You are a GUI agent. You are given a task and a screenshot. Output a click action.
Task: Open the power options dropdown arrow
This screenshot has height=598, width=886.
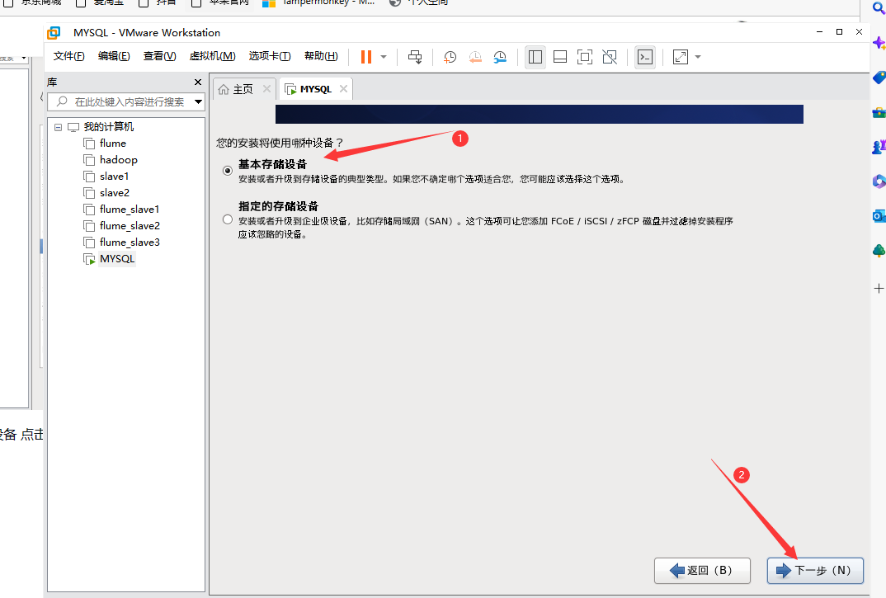point(384,57)
